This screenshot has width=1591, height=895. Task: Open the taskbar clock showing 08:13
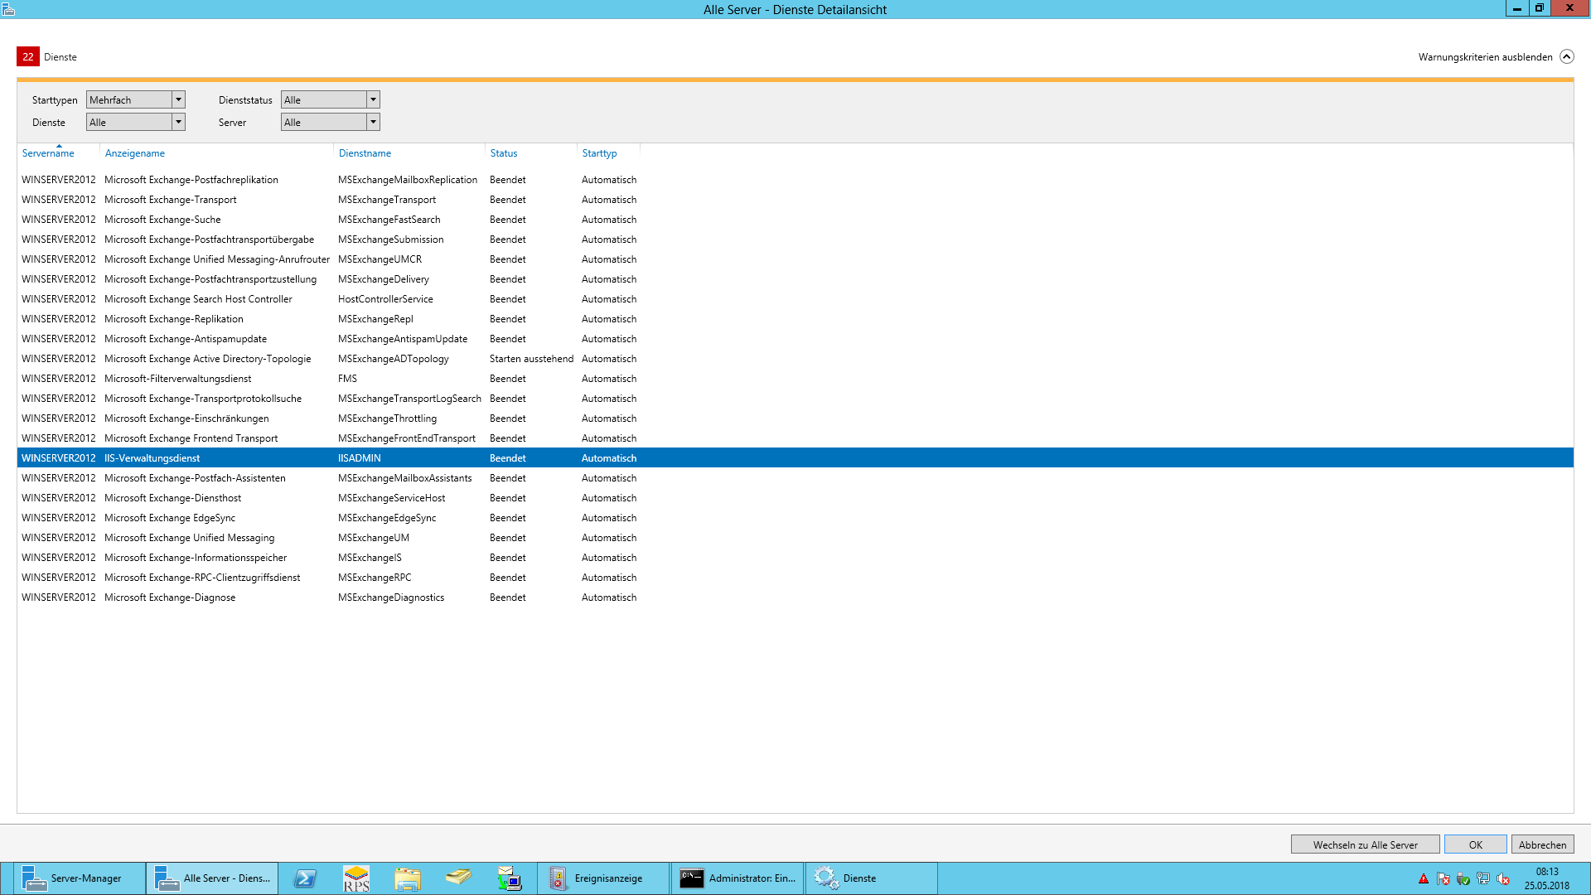(x=1546, y=878)
